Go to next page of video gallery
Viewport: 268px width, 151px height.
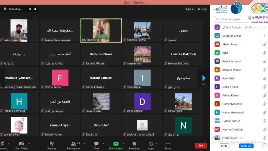204,78
